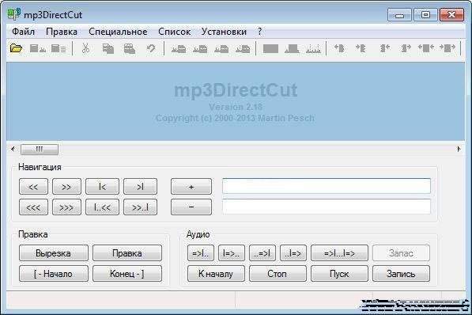Click the marker with right-pointing arrow icon
The image size is (472, 315).
406,48
